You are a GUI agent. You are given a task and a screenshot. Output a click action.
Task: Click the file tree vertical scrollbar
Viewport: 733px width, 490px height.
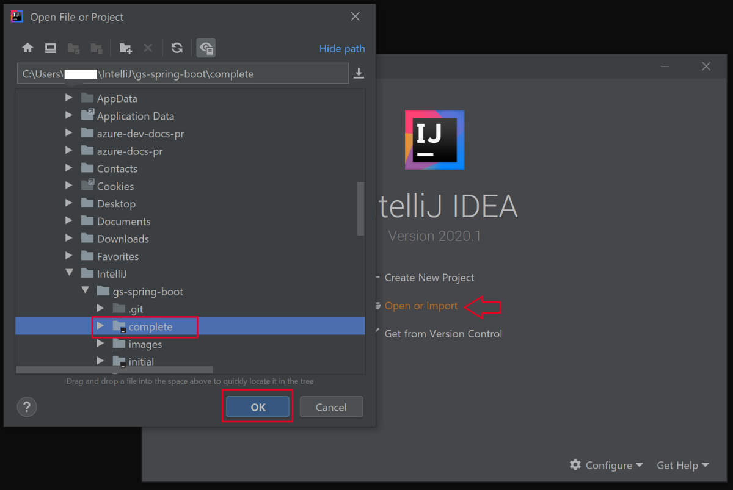pos(360,208)
